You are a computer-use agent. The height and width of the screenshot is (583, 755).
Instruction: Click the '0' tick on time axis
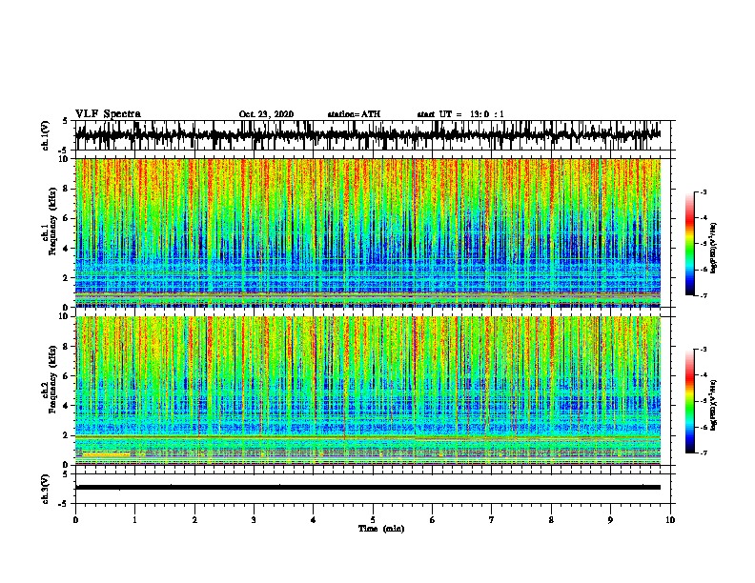[x=75, y=520]
